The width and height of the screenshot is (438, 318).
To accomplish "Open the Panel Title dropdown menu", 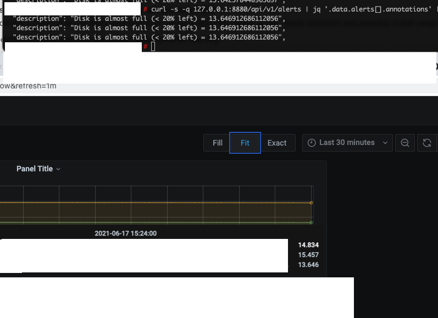I will click(x=38, y=169).
